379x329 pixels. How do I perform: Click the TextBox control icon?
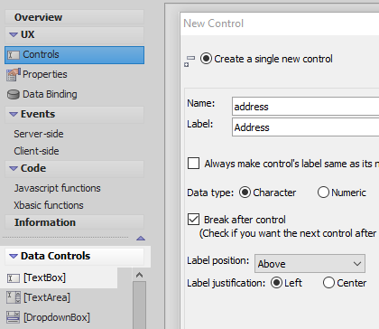point(14,277)
